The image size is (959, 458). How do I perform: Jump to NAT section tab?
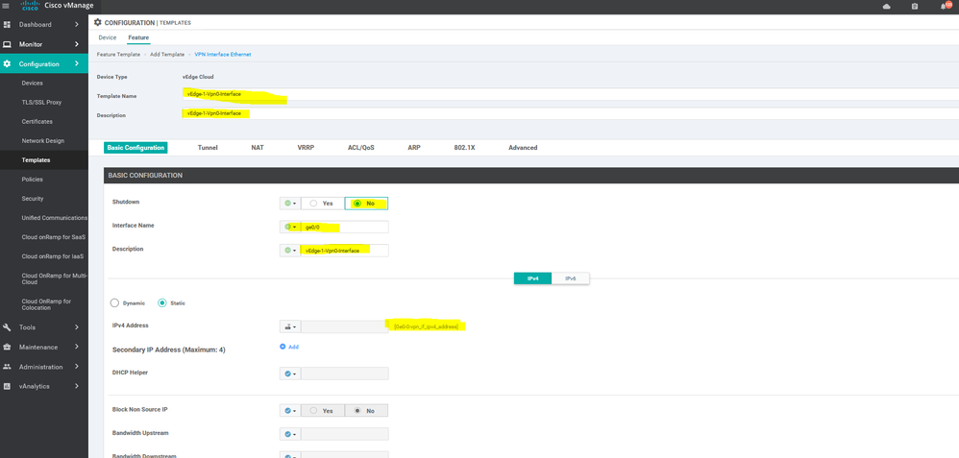258,147
